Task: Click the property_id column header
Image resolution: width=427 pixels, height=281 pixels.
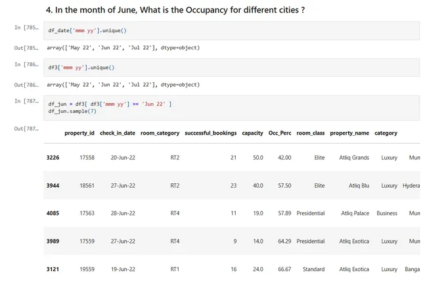Action: pyautogui.click(x=79, y=133)
